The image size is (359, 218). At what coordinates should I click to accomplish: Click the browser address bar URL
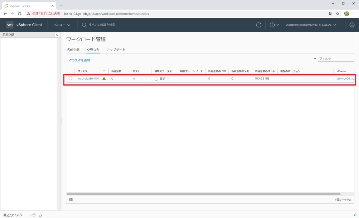coord(107,14)
